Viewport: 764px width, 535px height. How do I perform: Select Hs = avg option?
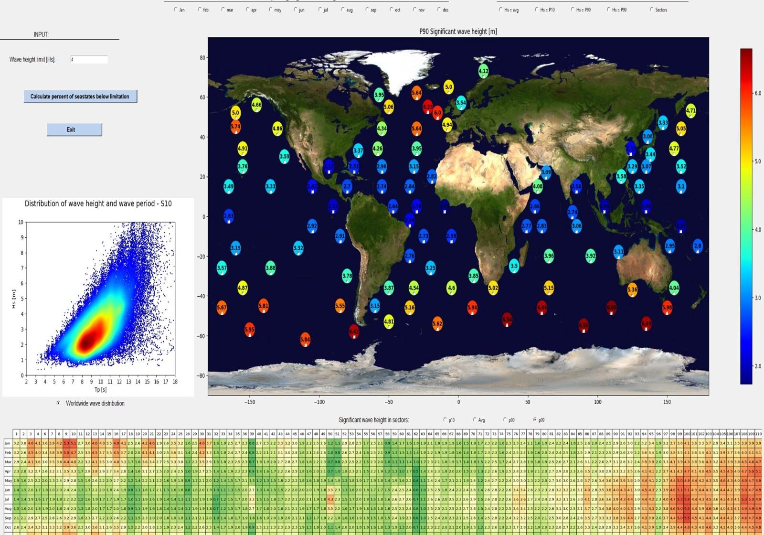point(501,10)
